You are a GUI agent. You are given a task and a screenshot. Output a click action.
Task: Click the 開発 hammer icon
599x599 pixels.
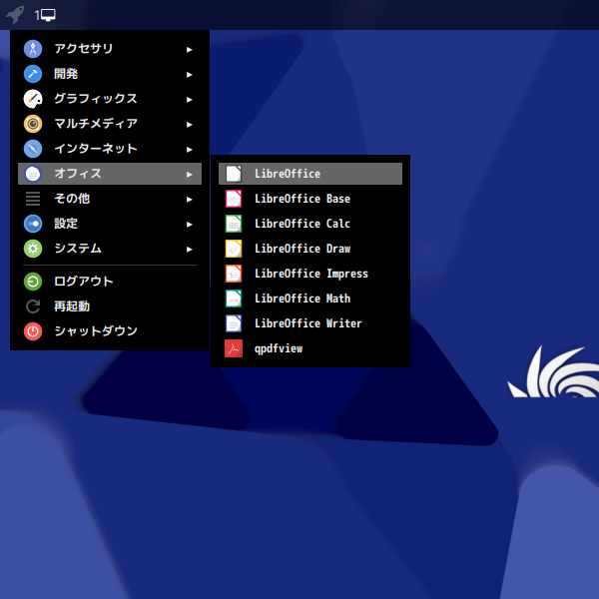pos(33,74)
